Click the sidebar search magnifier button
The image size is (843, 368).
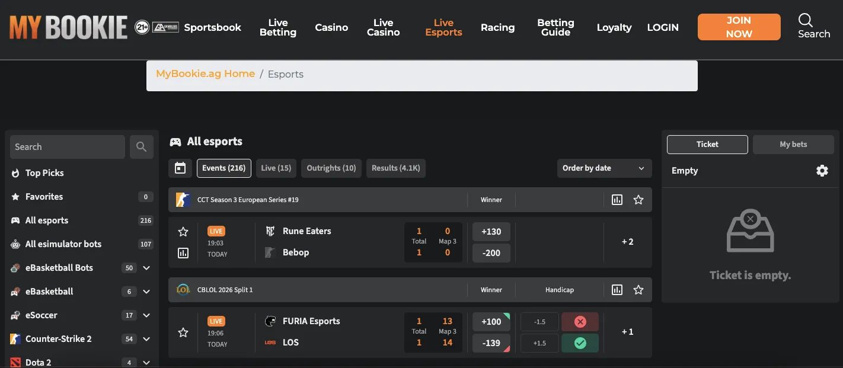point(141,147)
